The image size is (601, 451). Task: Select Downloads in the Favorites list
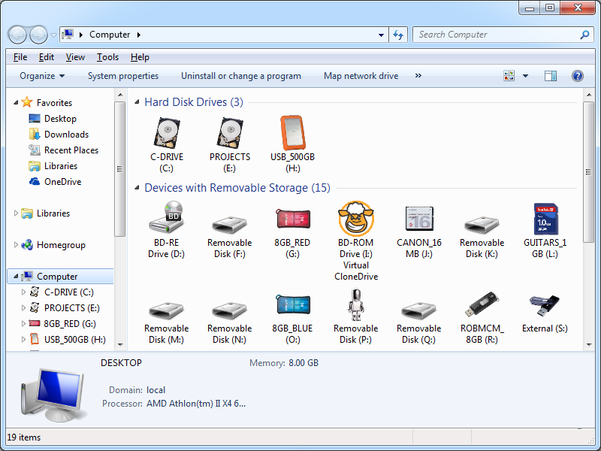point(66,135)
